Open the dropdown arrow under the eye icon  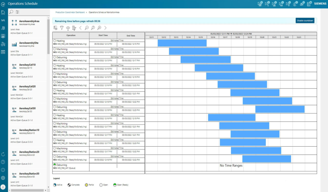68,30
